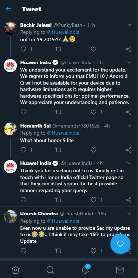The height and width of the screenshot is (278, 138).
Task: Open the Messages envelope icon
Action: tap(120, 270)
